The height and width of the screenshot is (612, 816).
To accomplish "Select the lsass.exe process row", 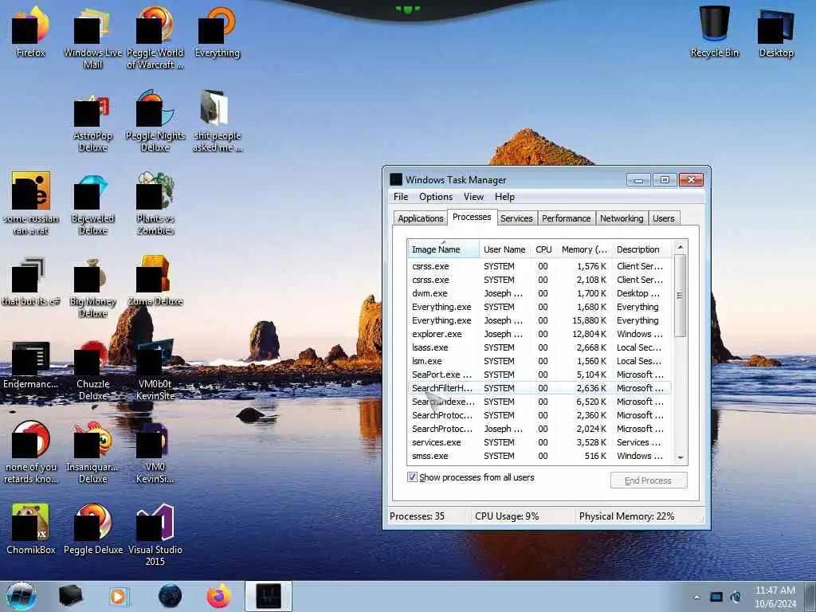I will (539, 347).
